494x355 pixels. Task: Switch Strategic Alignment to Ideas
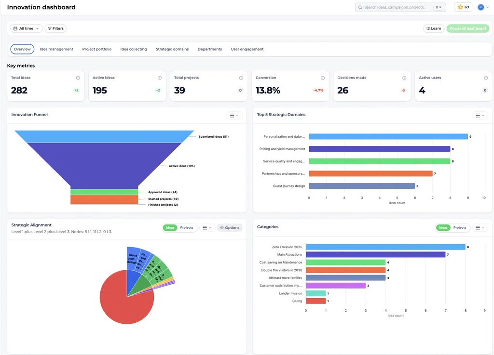point(170,228)
